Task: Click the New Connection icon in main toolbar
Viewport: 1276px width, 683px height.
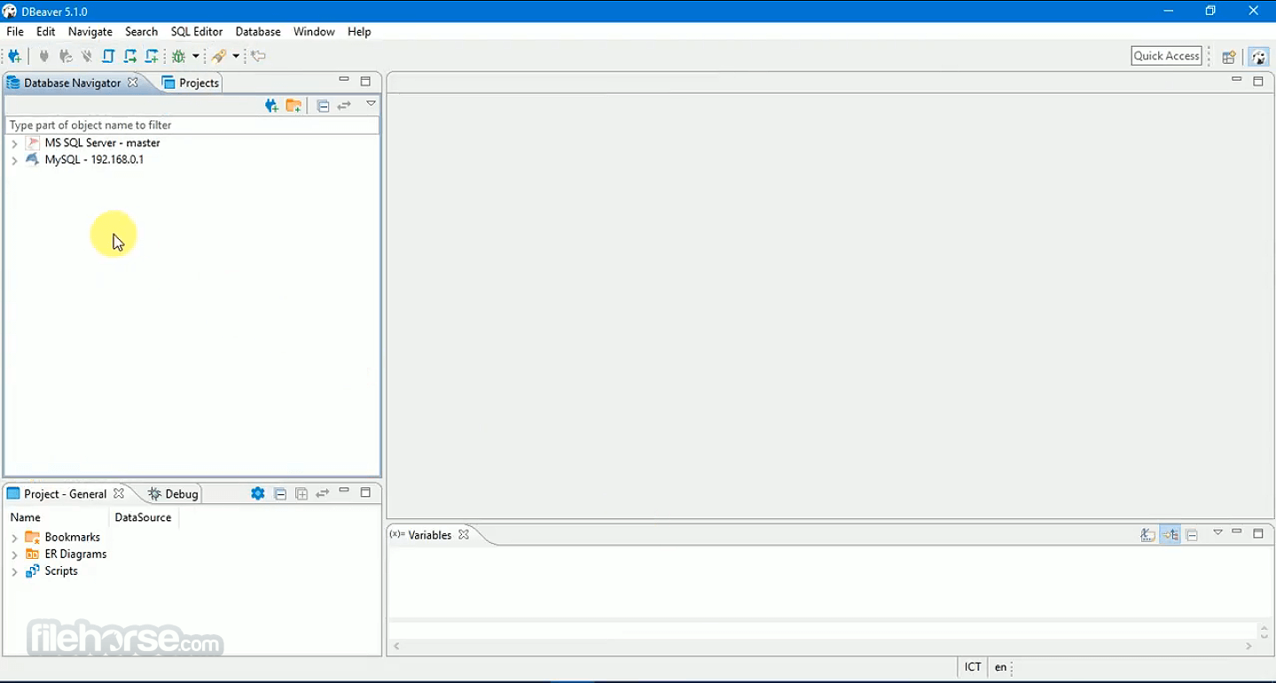Action: [14, 56]
